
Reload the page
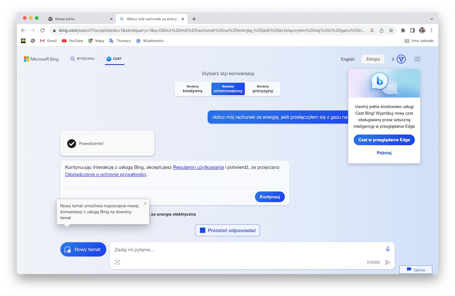pyautogui.click(x=42, y=30)
